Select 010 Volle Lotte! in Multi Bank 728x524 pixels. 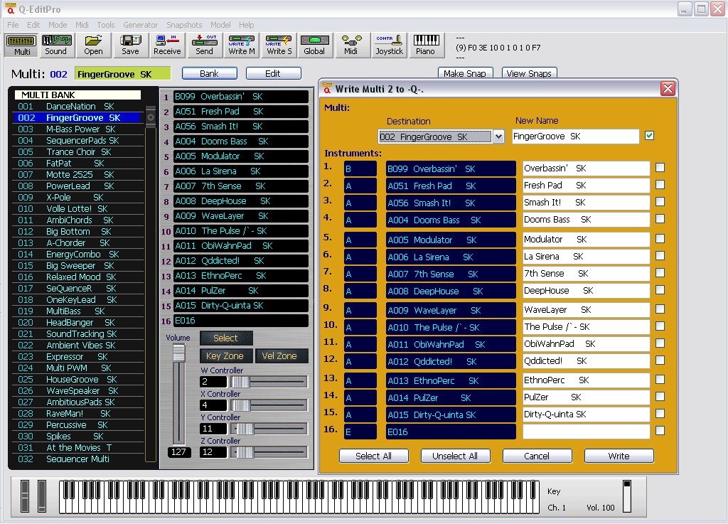click(69, 209)
